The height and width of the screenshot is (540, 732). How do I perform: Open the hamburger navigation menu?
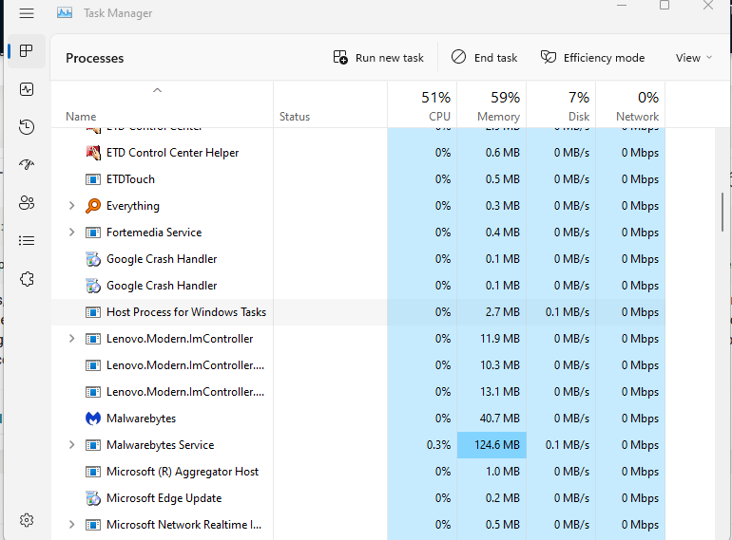27,13
